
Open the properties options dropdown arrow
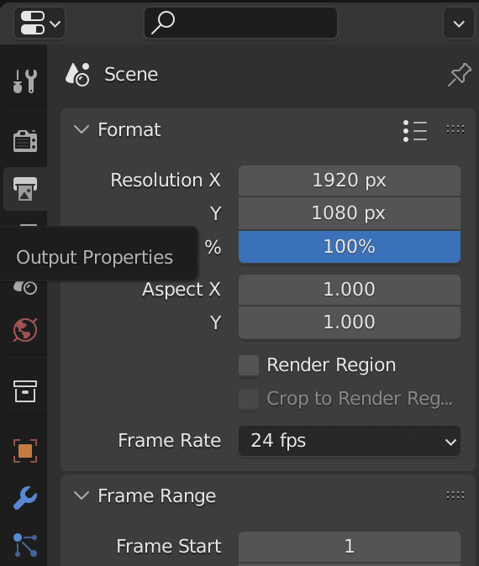(x=459, y=24)
